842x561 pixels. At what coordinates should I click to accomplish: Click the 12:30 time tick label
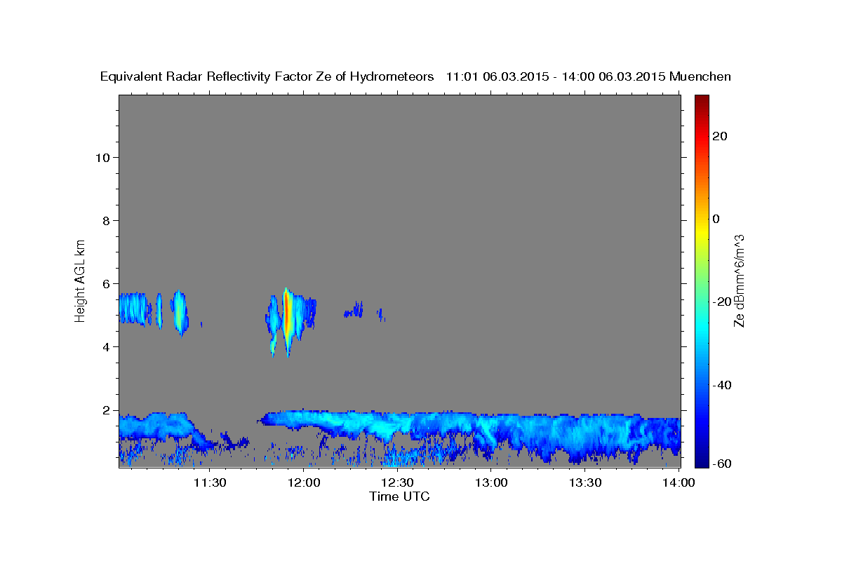[397, 482]
